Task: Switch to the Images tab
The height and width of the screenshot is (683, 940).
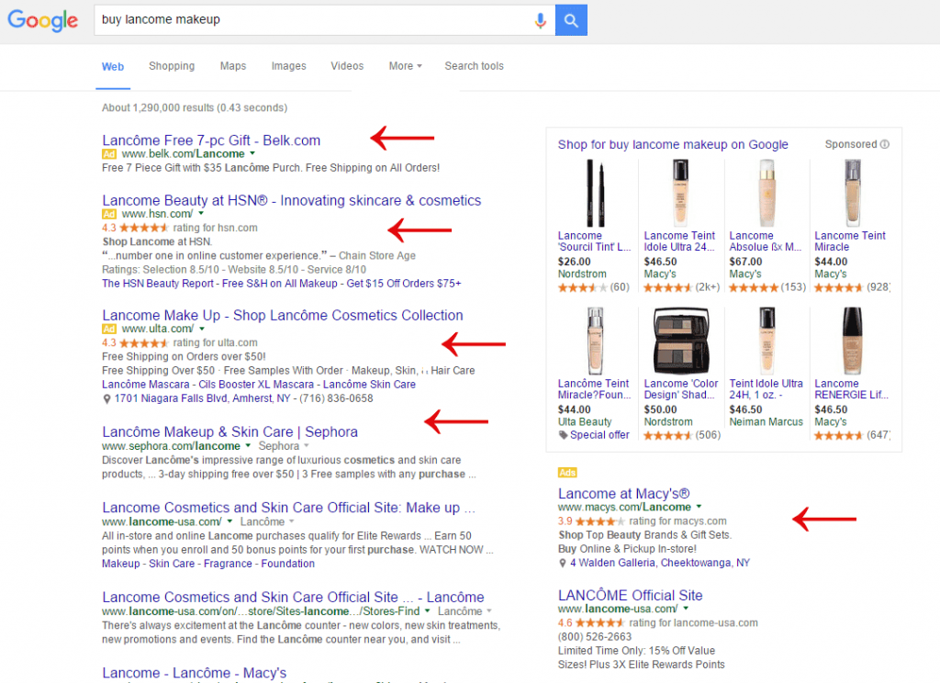Action: click(288, 66)
